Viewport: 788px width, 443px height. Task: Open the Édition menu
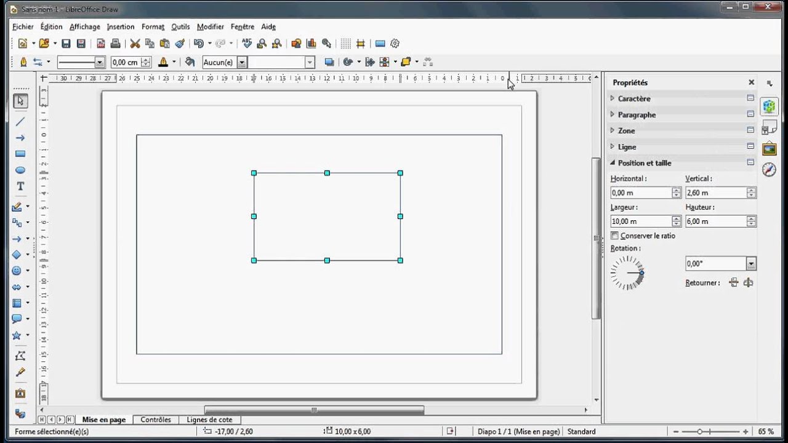click(x=52, y=27)
